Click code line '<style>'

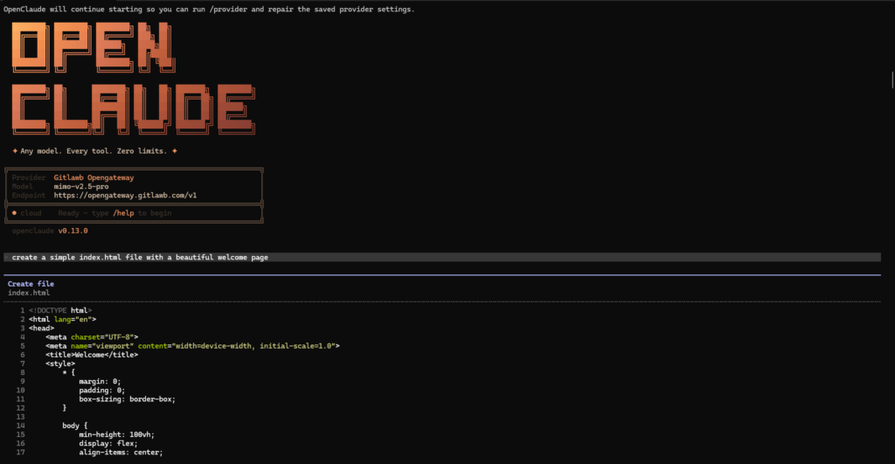(x=60, y=364)
